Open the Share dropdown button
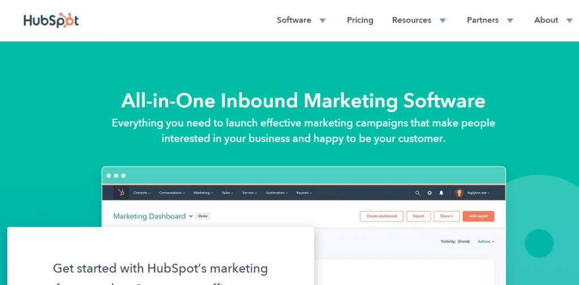 tap(446, 216)
